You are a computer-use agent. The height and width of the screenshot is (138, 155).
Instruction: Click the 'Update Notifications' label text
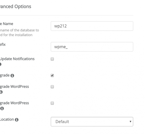click(x=17, y=59)
